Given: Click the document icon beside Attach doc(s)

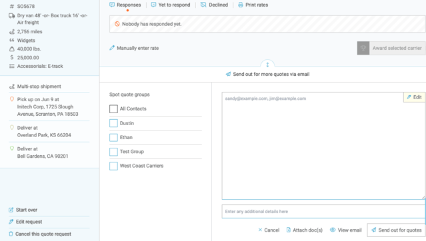Looking at the screenshot, I should [289, 230].
